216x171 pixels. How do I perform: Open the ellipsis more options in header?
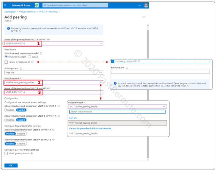point(139,5)
